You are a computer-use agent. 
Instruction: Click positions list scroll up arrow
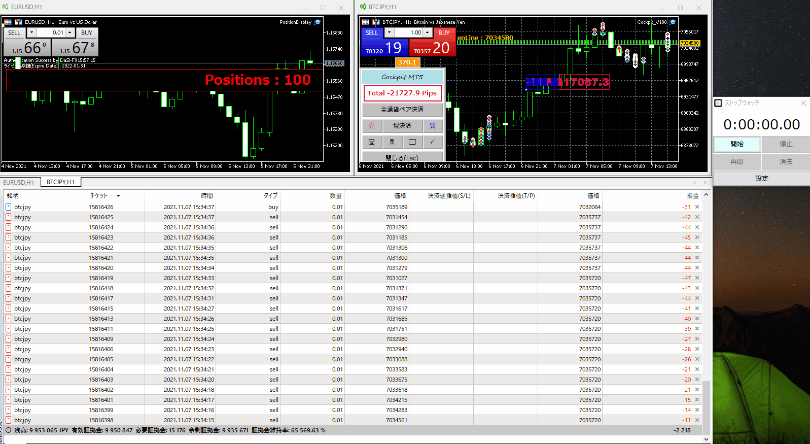pyautogui.click(x=706, y=195)
